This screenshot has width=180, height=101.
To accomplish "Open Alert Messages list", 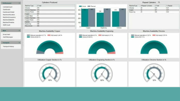I will (8, 37).
